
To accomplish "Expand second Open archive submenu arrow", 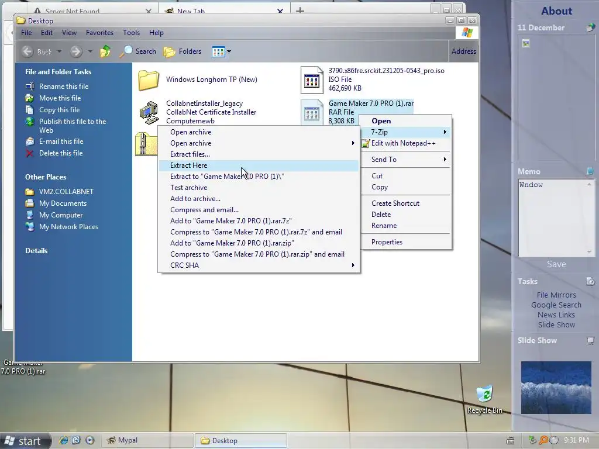I will coord(353,143).
